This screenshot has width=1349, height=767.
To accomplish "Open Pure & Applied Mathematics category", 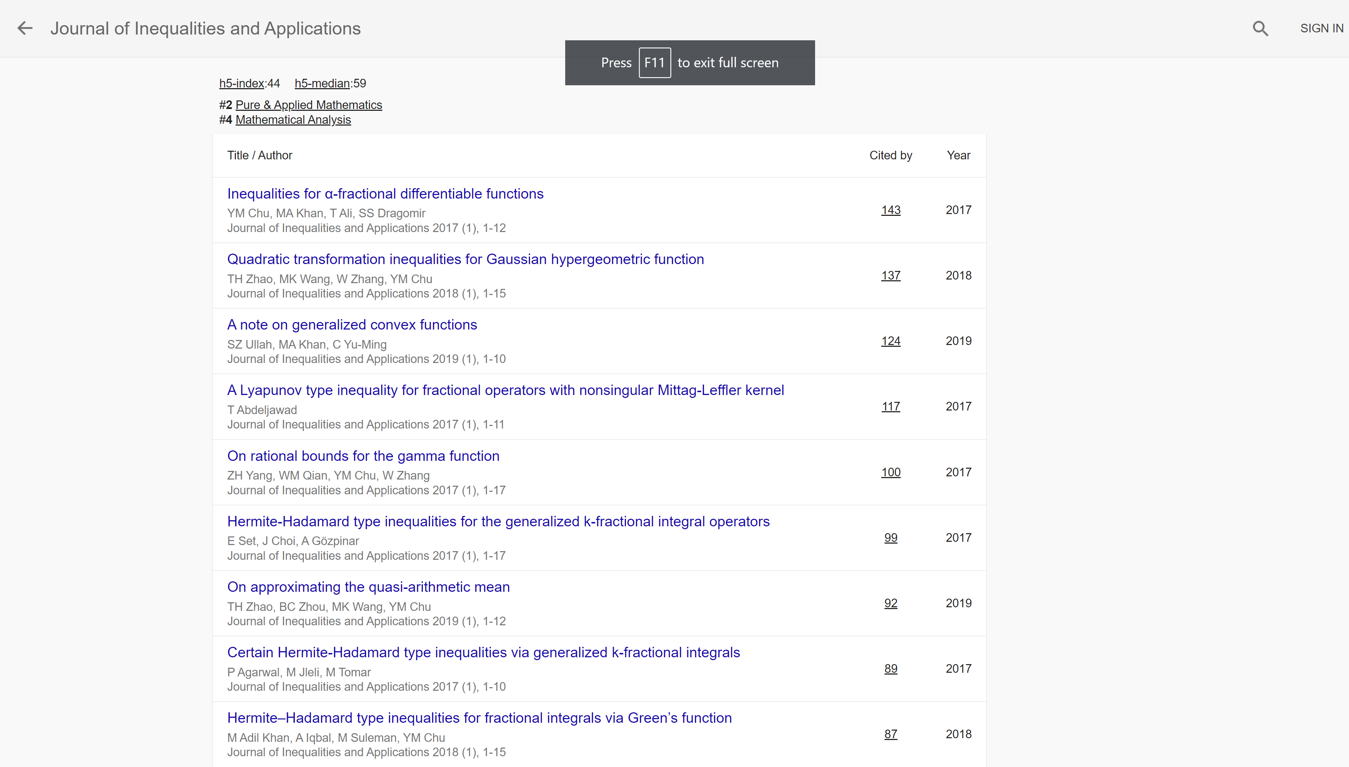I will 308,105.
